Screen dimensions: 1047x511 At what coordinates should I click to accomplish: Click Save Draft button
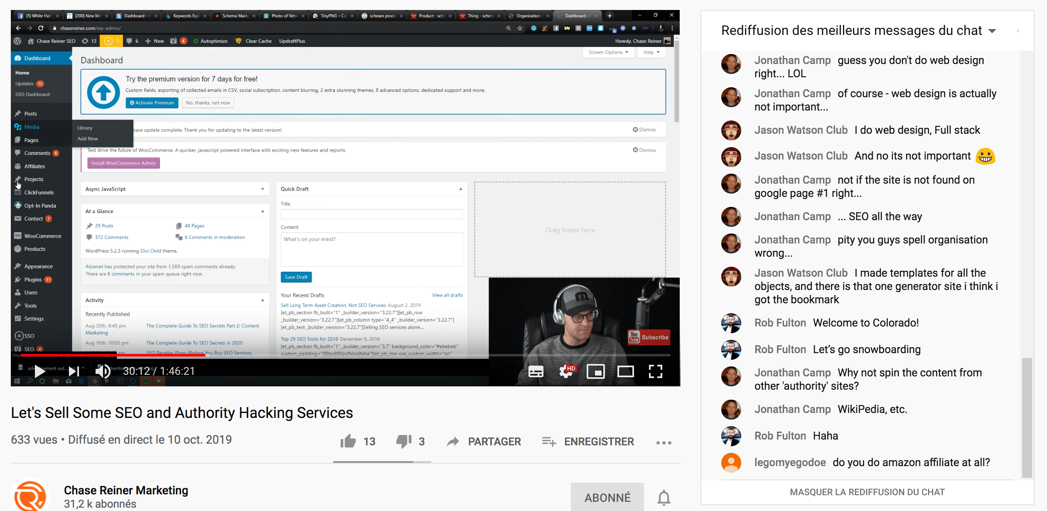point(296,277)
